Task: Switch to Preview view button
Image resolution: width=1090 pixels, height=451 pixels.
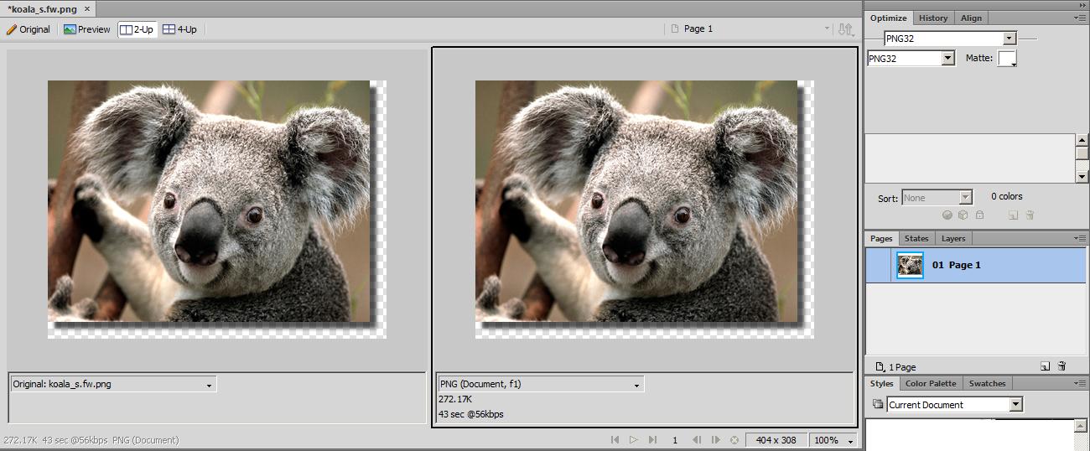Action: pos(87,29)
